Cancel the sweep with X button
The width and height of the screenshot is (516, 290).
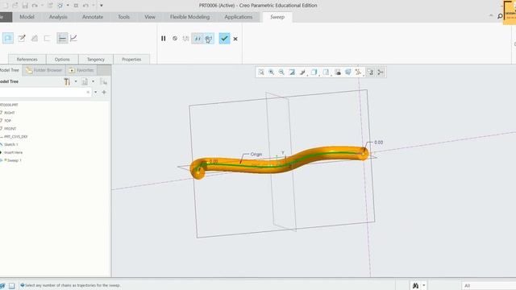tap(235, 39)
